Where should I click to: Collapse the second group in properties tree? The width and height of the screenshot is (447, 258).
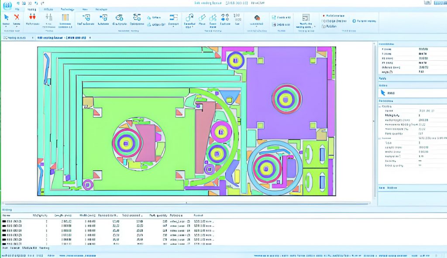[x=380, y=138]
